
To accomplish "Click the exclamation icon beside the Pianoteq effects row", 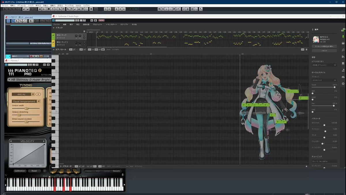I will pyautogui.click(x=123, y=174).
